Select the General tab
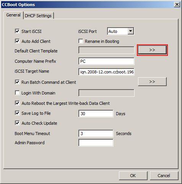 pos(13,15)
